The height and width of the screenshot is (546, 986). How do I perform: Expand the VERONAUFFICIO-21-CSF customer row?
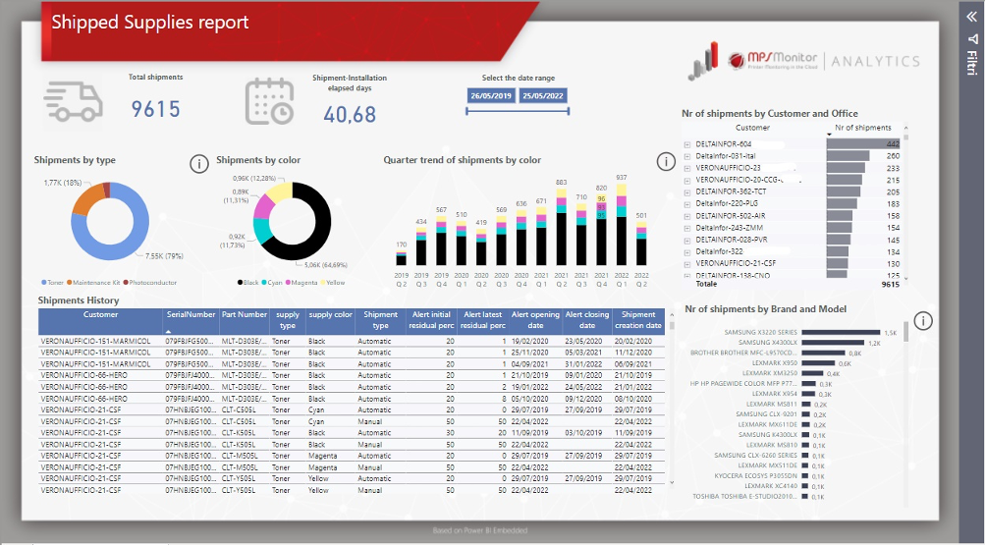[687, 263]
